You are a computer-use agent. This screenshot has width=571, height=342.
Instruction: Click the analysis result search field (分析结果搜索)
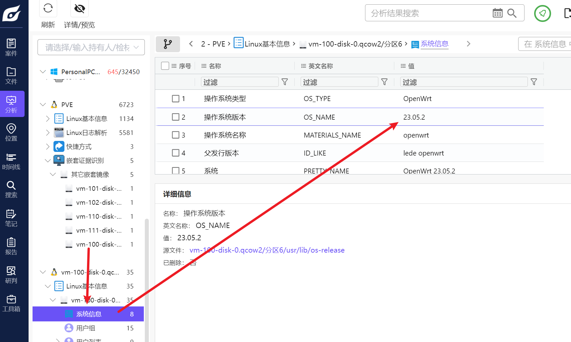point(428,13)
